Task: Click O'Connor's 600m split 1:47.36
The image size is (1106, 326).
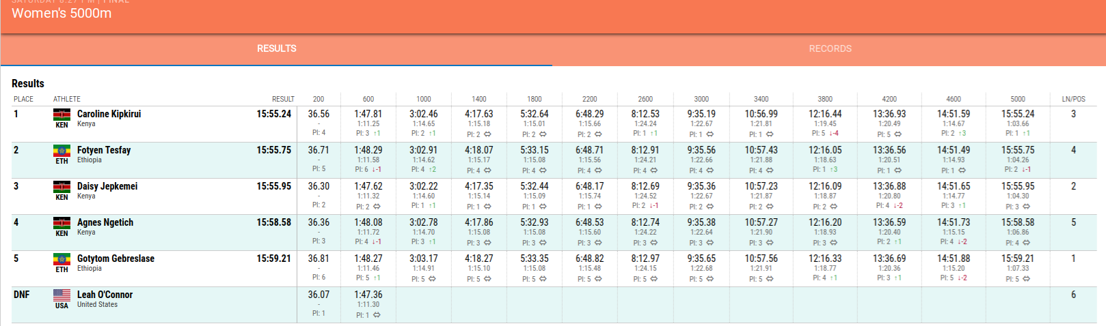Action: click(368, 295)
